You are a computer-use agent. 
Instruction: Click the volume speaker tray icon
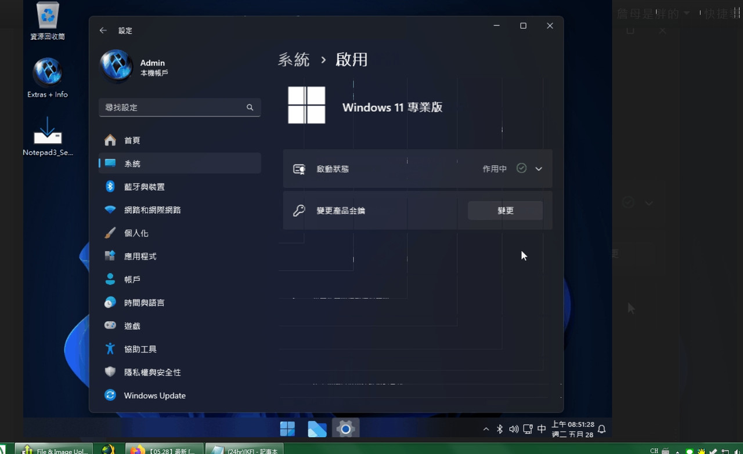point(514,429)
